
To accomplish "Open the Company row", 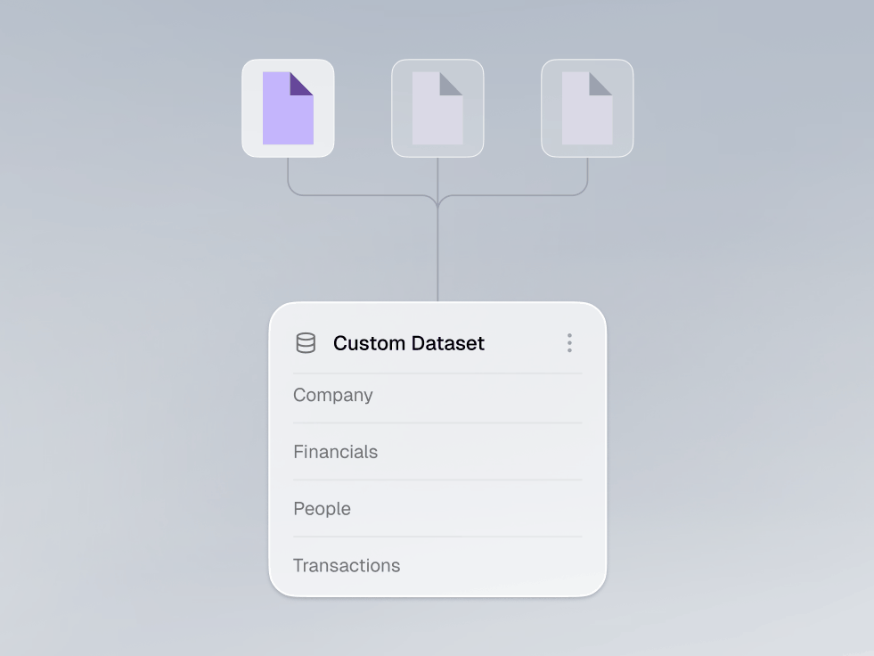I will (x=437, y=395).
